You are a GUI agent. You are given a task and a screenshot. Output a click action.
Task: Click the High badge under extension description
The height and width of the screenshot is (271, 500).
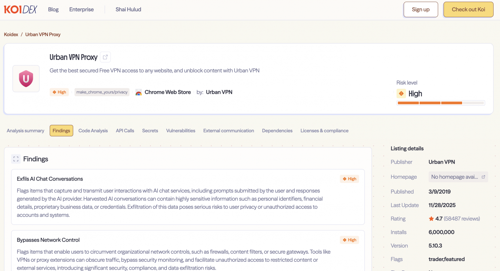pyautogui.click(x=59, y=92)
